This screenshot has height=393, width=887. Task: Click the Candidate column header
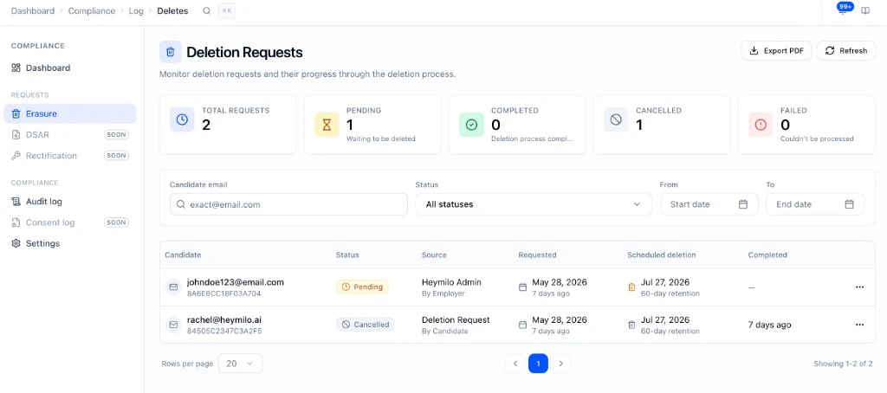183,255
